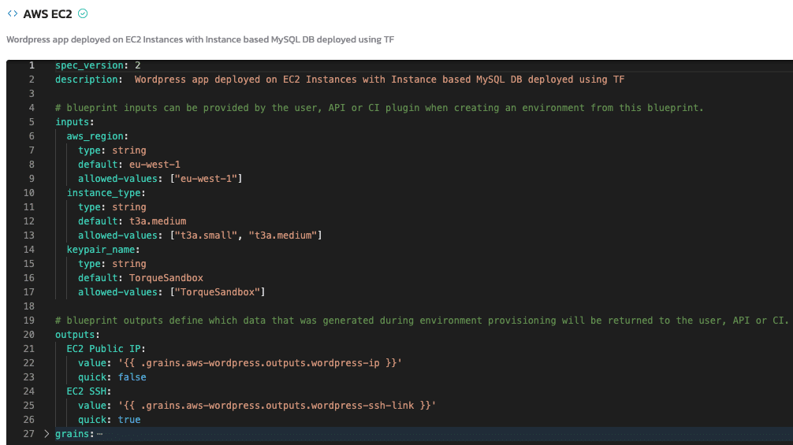
Task: Click allowed-values ["eu-west-1"] line
Action: (160, 178)
